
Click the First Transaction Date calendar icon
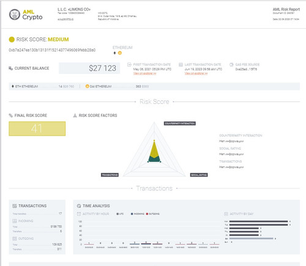129,65
